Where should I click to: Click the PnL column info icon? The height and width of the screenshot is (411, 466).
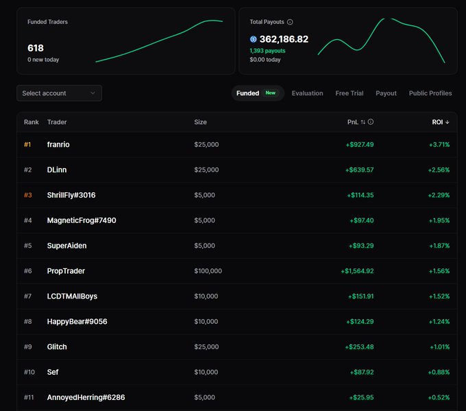[371, 121]
